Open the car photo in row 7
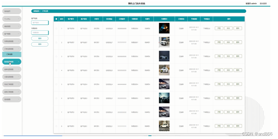The width and height of the screenshot is (278, 139). coord(164,112)
